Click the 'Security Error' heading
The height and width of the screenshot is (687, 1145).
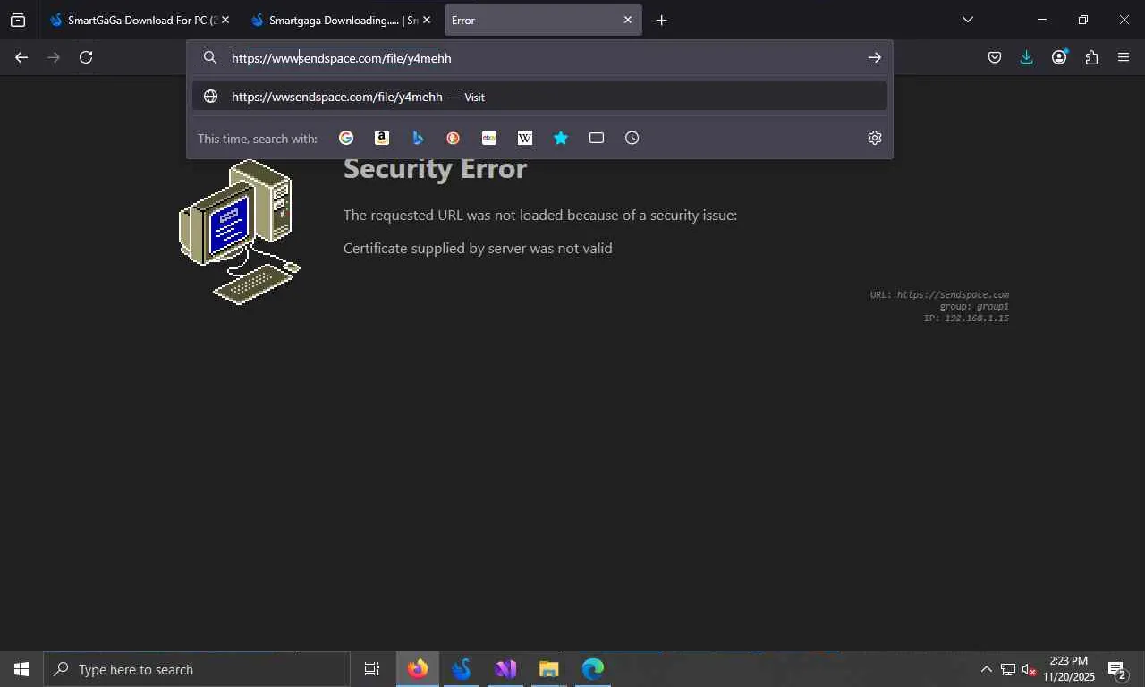435,168
